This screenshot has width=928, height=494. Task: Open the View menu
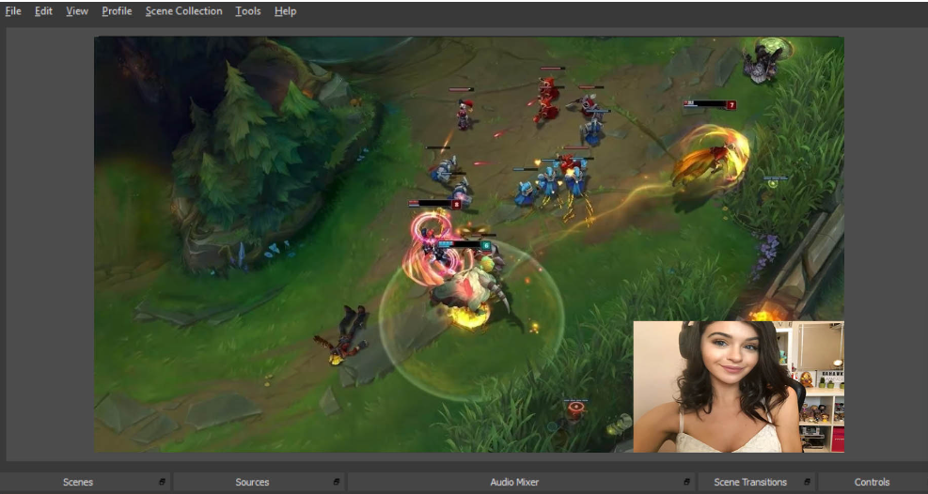point(77,11)
